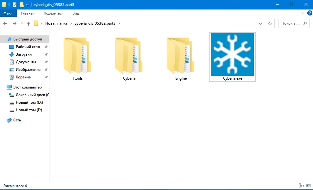
Task: Click the Properties quick access icon
Action: click(14, 5)
